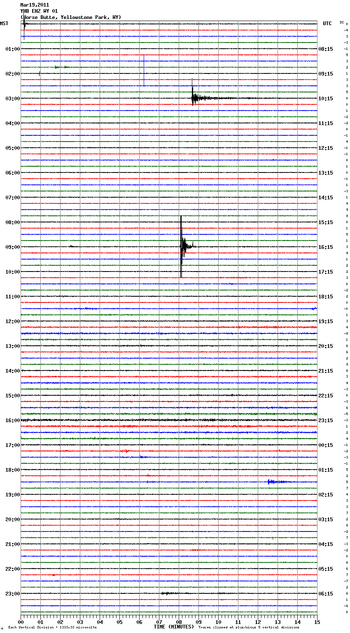Click the 19:15 UTC row label
This screenshot has height=633, width=350.
tap(326, 321)
